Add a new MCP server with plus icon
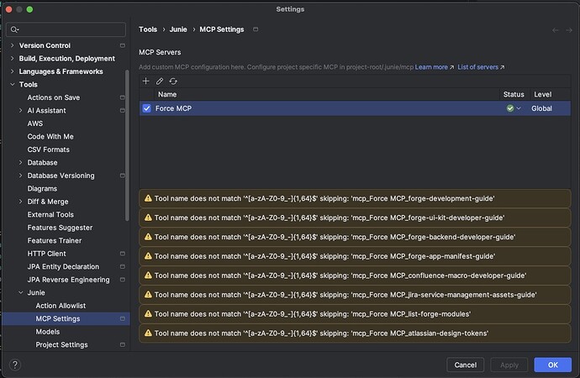 [145, 81]
